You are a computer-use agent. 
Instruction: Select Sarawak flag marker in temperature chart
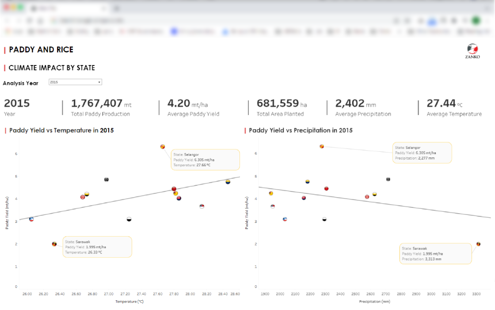(54, 244)
